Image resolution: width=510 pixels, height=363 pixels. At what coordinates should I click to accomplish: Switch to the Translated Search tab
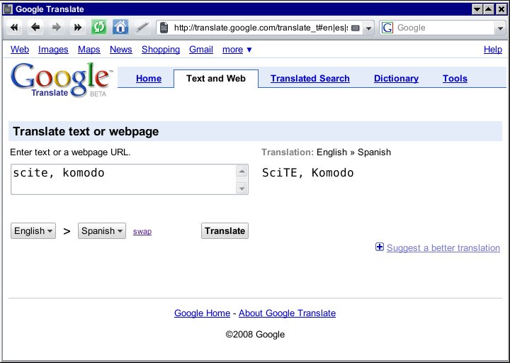tap(310, 79)
